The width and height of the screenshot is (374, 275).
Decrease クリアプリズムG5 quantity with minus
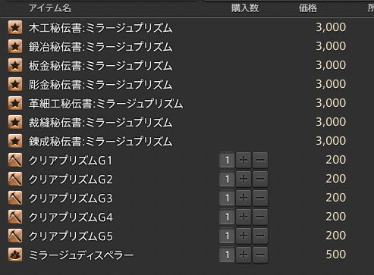(x=260, y=236)
